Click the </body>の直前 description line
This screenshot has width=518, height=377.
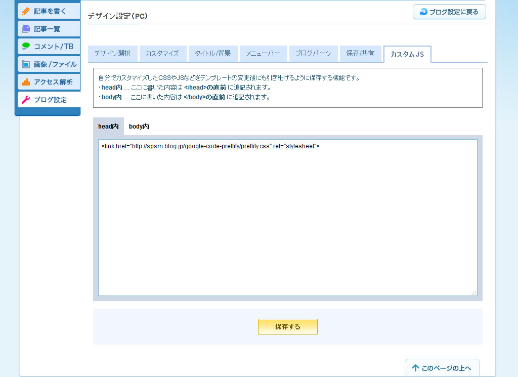click(x=184, y=97)
